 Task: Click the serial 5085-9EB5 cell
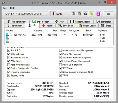click(88, 35)
